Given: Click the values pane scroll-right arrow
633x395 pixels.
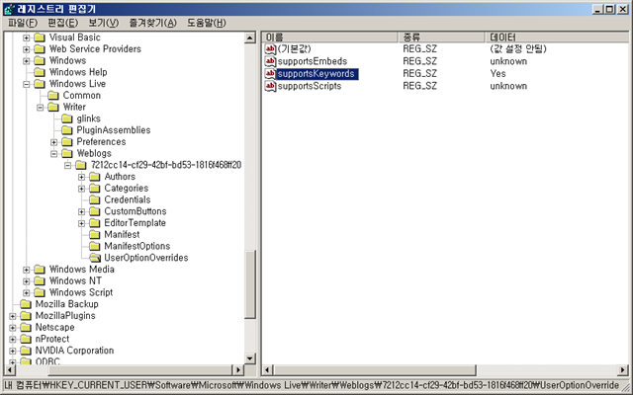Looking at the screenshot, I should coord(623,369).
